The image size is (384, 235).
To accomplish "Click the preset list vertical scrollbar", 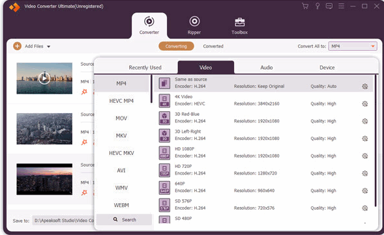I will click(375, 141).
